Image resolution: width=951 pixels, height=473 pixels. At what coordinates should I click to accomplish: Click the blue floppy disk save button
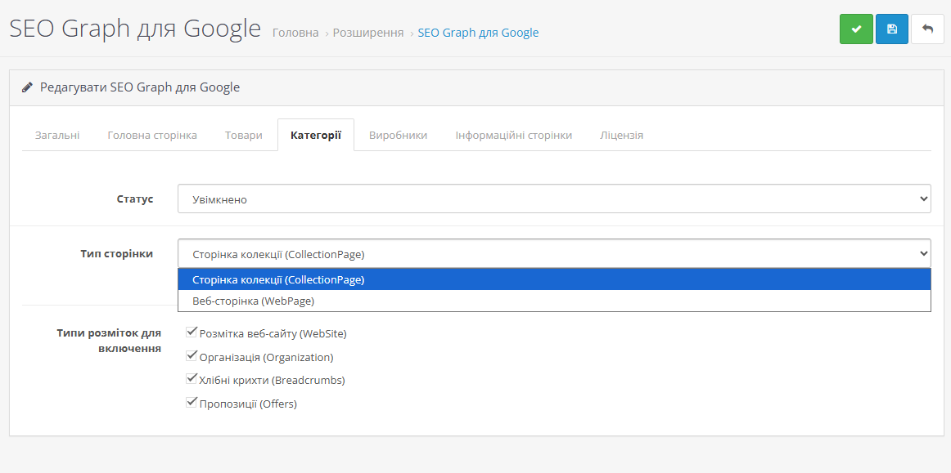pos(892,29)
